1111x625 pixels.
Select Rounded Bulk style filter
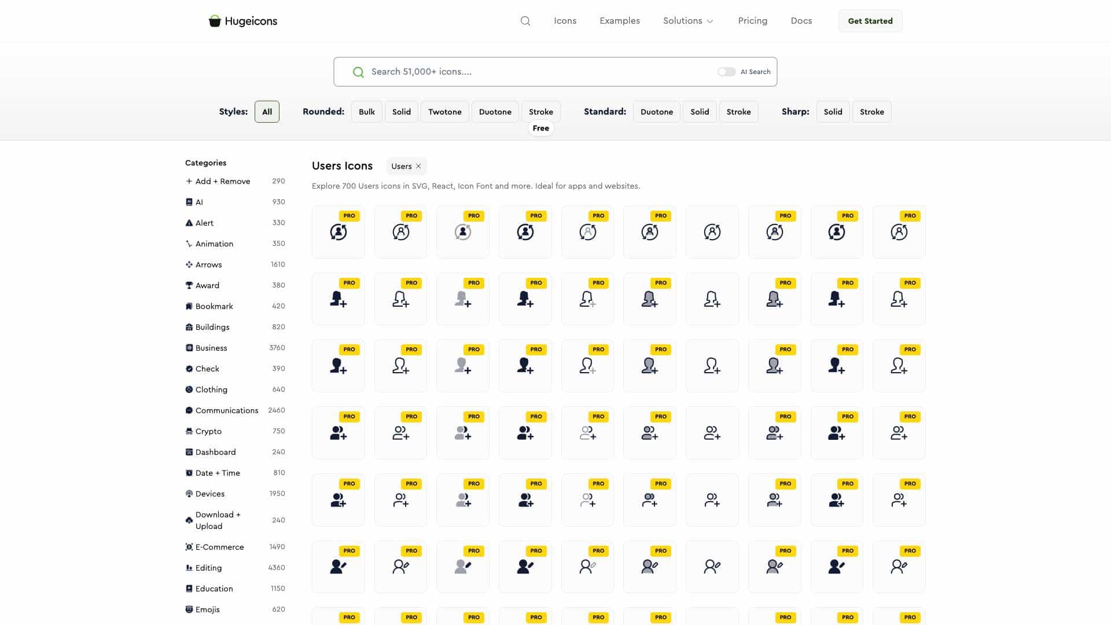[x=367, y=112]
